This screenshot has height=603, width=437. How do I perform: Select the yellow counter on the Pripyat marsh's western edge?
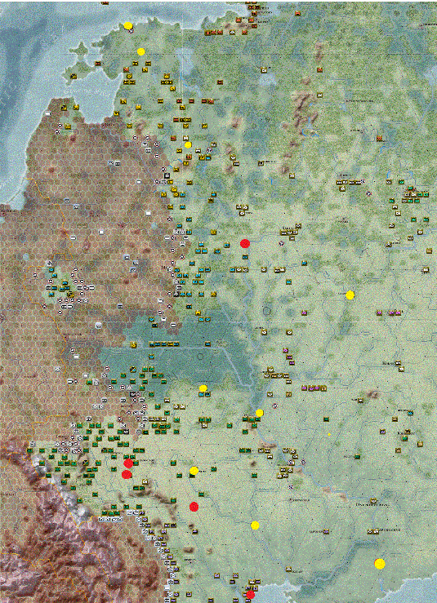click(x=134, y=344)
